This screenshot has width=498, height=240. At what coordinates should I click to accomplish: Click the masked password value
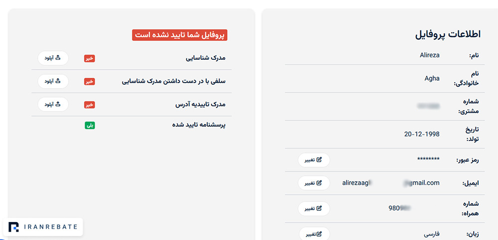tap(428, 159)
